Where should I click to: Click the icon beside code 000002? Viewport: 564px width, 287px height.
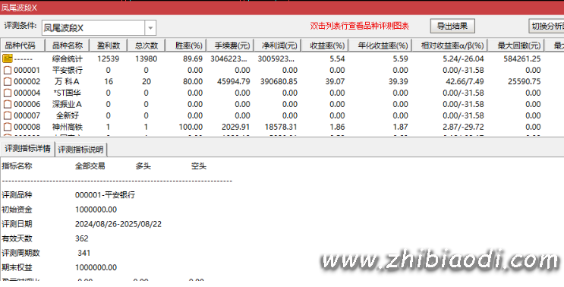tap(7, 82)
